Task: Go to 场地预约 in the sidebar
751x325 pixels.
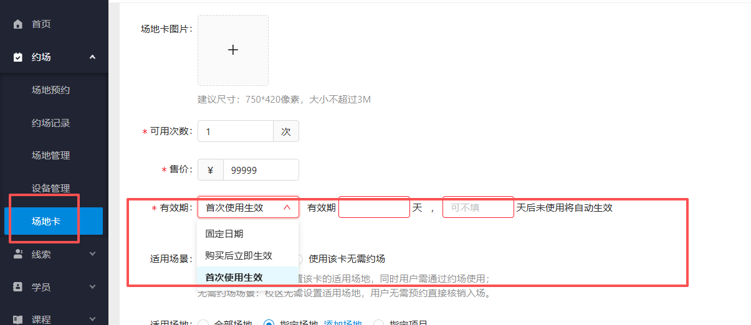Action: point(51,90)
